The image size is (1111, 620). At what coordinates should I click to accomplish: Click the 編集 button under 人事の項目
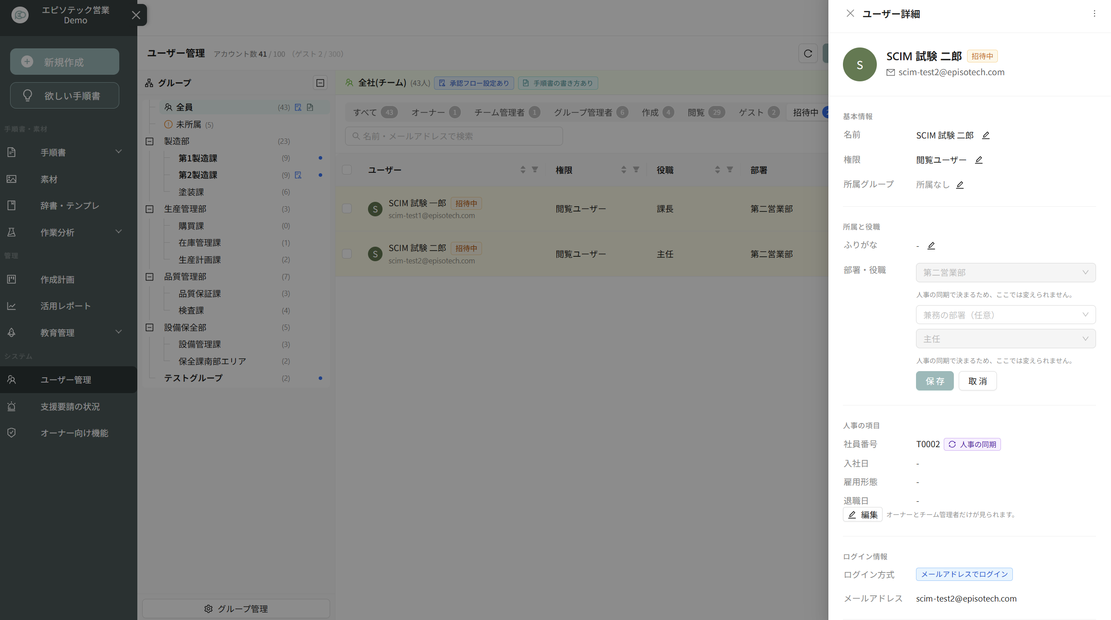pos(863,514)
